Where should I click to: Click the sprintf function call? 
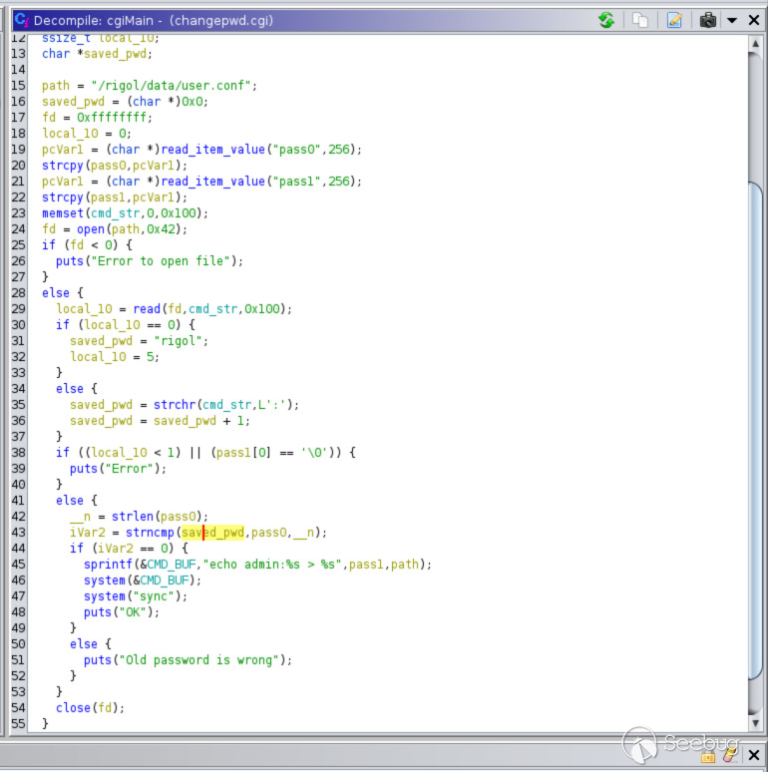pos(109,565)
